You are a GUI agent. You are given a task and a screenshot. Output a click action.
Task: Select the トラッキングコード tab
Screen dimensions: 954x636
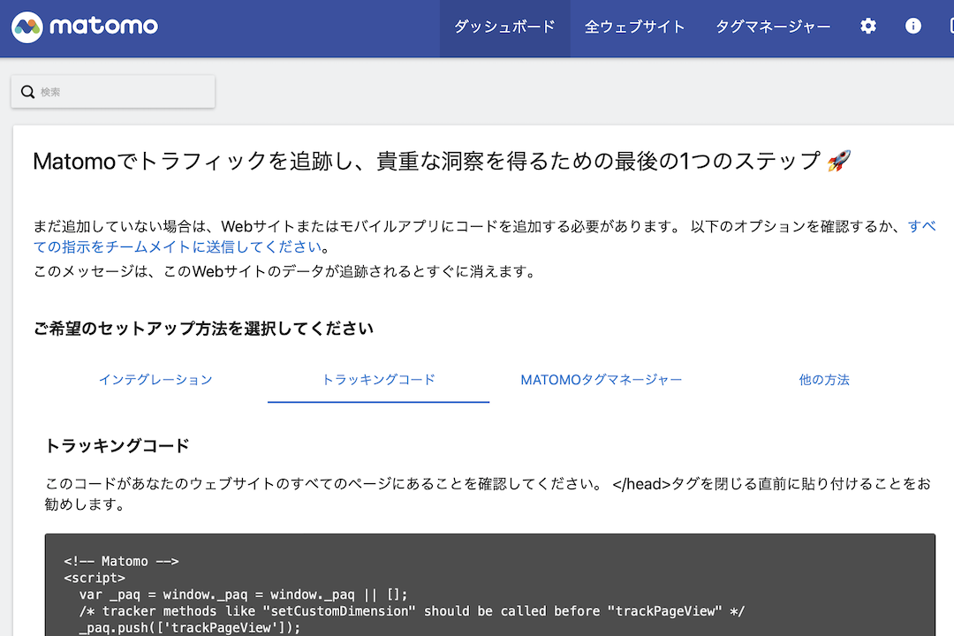378,380
